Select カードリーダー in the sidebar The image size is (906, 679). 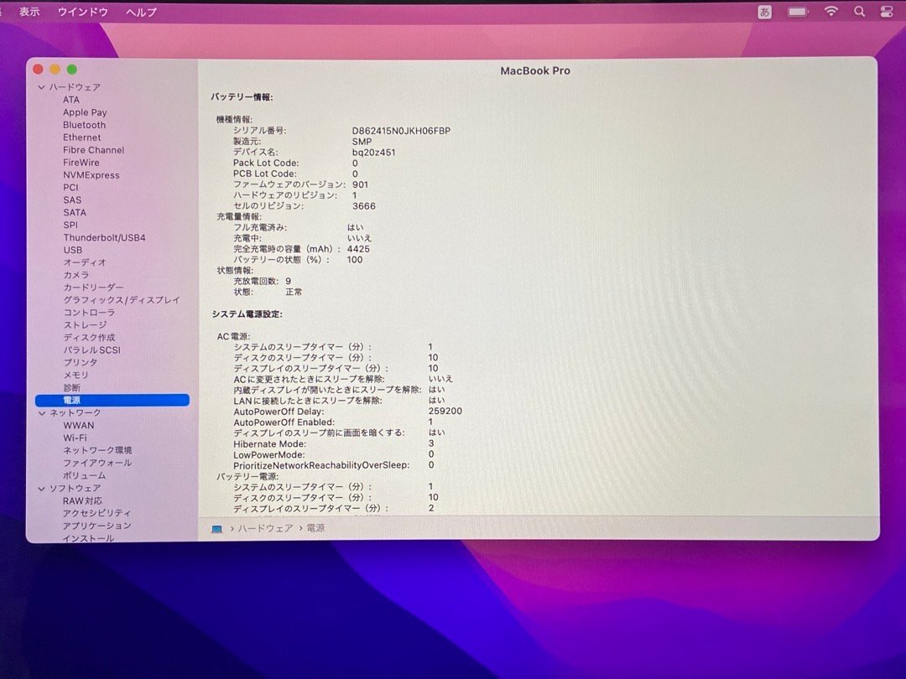coord(93,288)
